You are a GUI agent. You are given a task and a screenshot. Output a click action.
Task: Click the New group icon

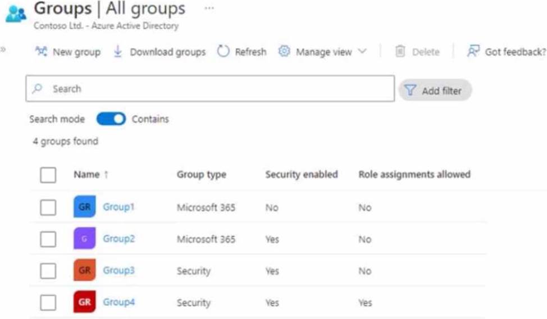tap(41, 51)
